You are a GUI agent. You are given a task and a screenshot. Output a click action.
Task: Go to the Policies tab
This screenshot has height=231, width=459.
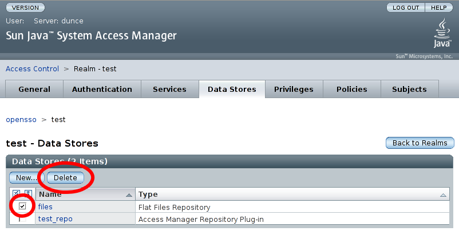351,90
